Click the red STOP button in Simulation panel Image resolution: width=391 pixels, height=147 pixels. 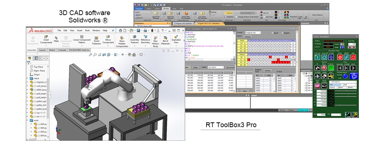click(340, 57)
